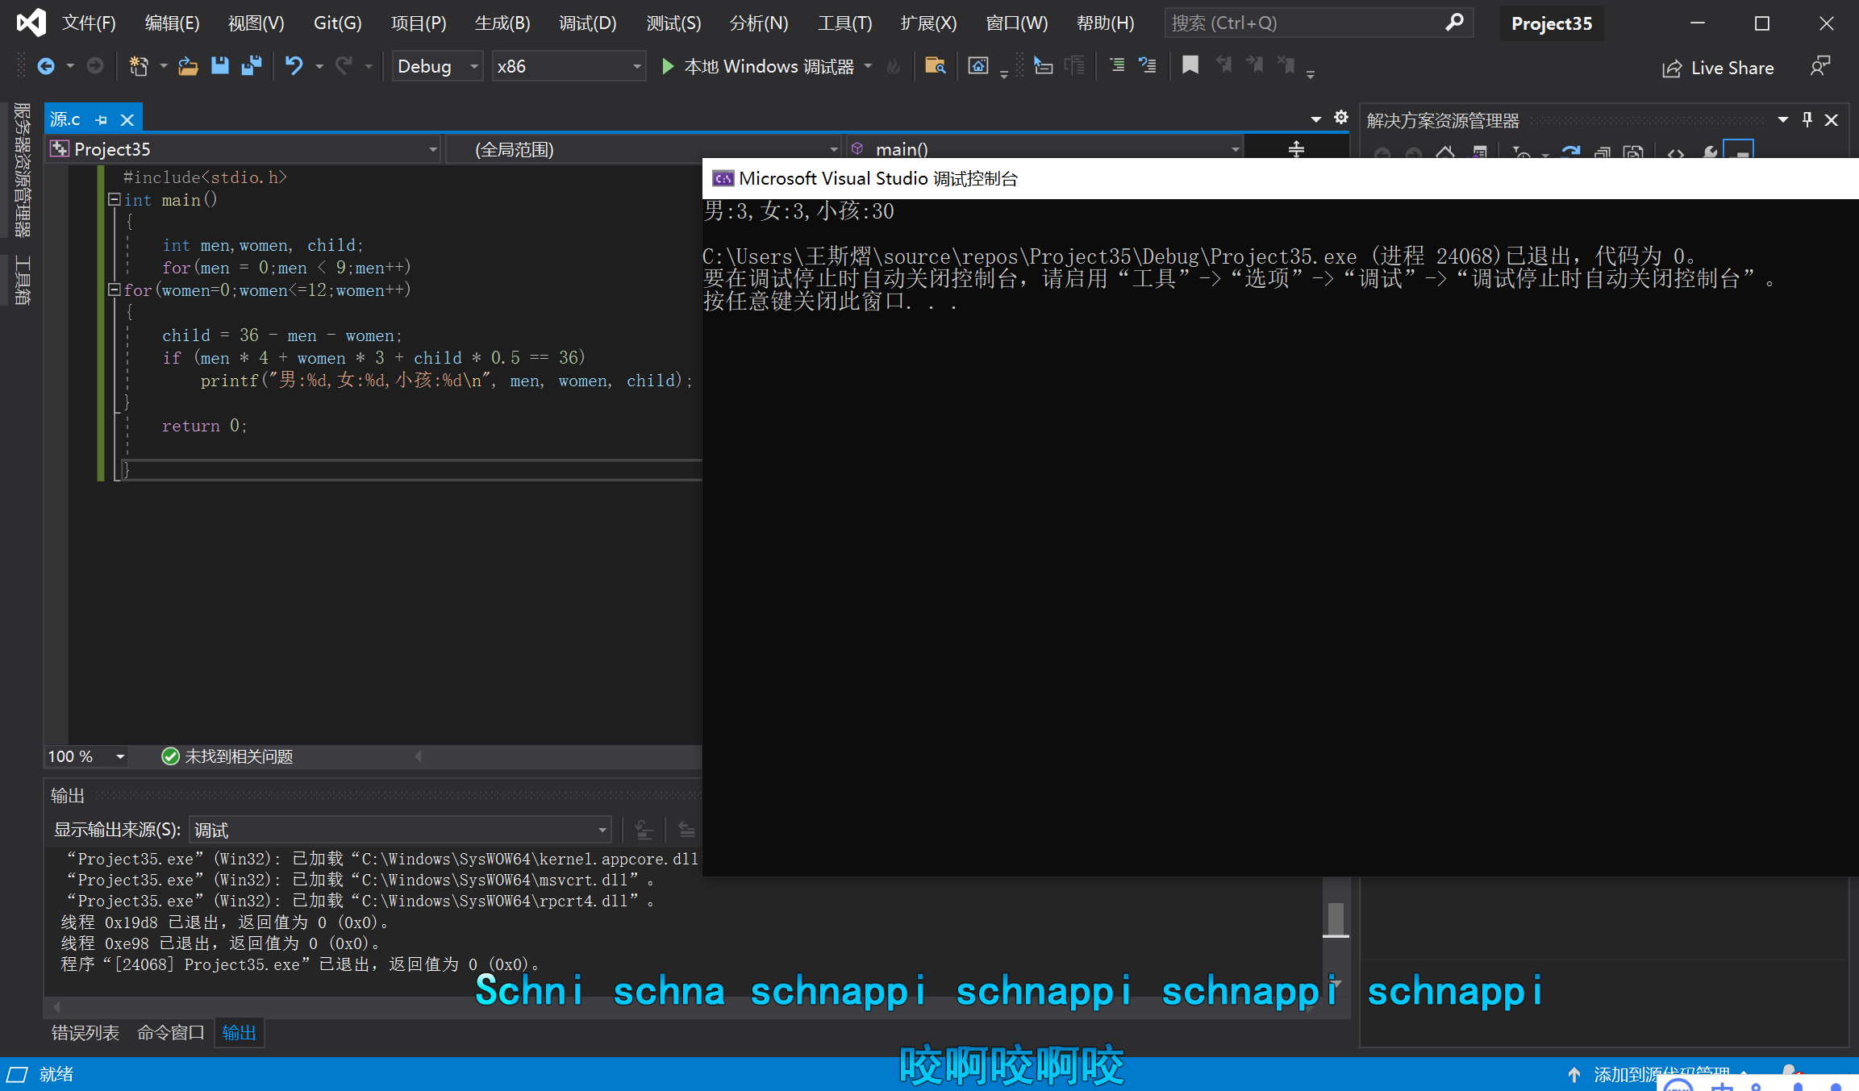1859x1091 pixels.
Task: Click the Open File folder icon
Action: (188, 66)
